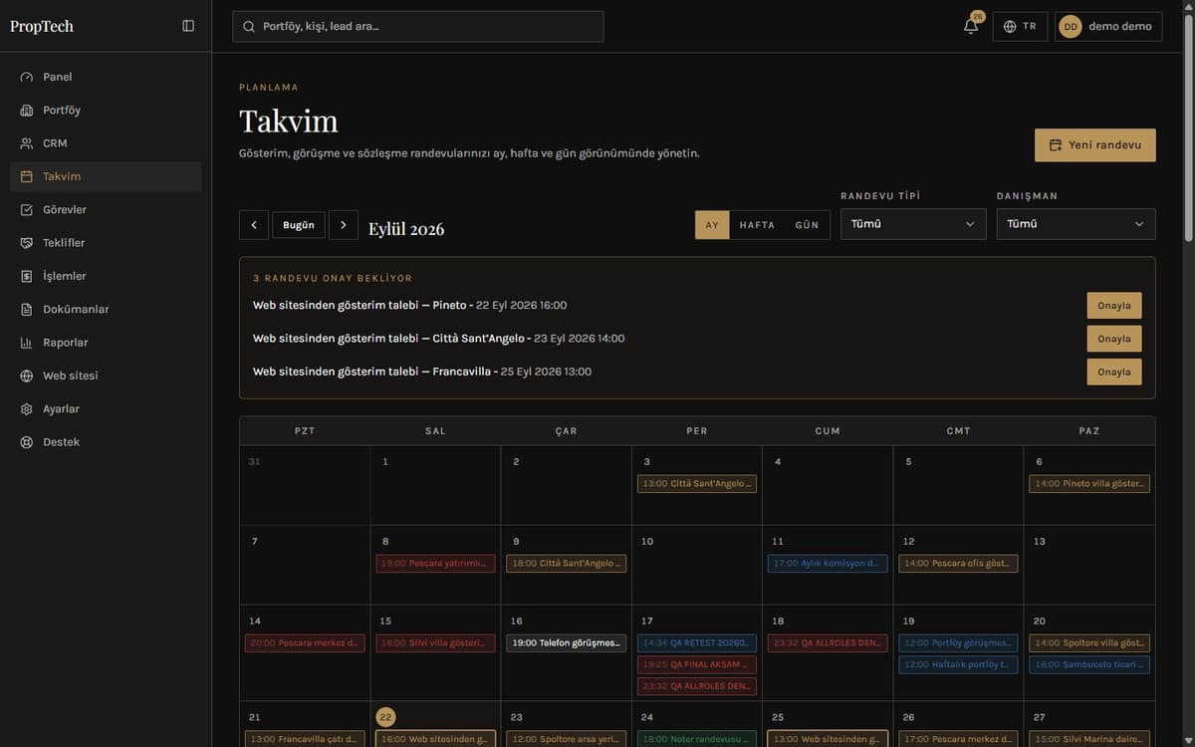
Task: Open the demo demo account menu
Action: point(1108,26)
